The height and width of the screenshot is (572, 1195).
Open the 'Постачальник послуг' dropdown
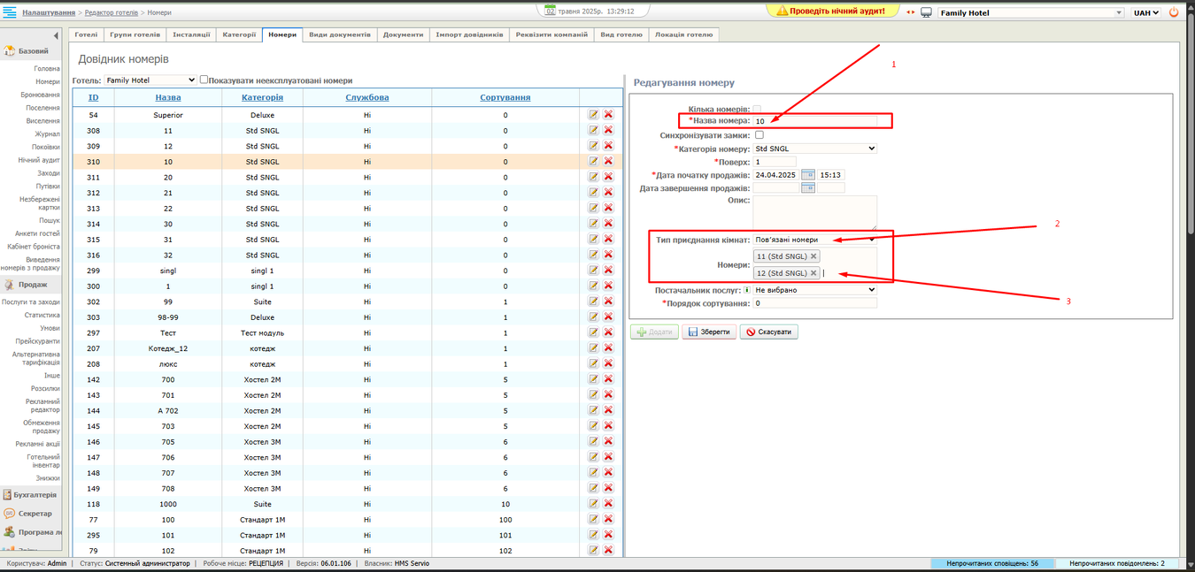[814, 290]
